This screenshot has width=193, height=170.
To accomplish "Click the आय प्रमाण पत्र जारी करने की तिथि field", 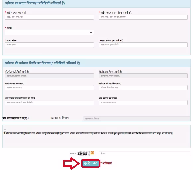I will [x=49, y=103].
